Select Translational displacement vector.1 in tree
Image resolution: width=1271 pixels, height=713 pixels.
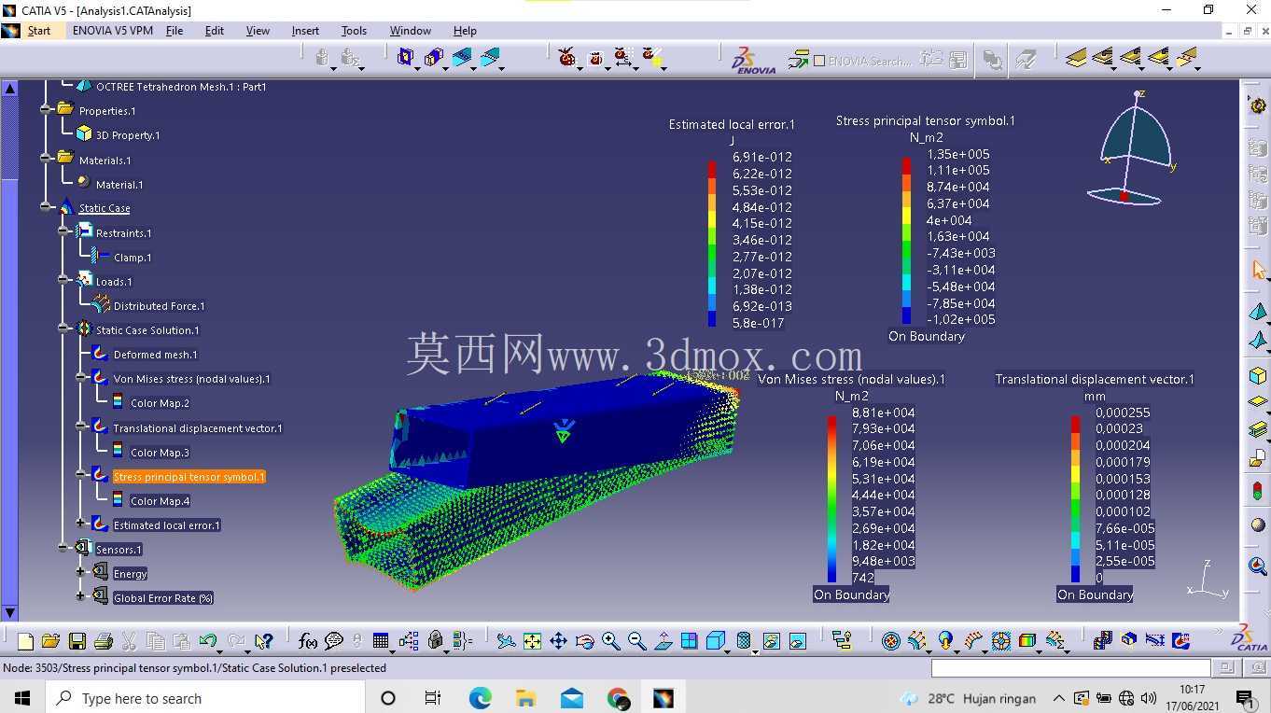[197, 428]
